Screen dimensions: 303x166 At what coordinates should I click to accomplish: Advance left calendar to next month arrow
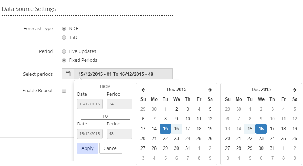pyautogui.click(x=210, y=90)
